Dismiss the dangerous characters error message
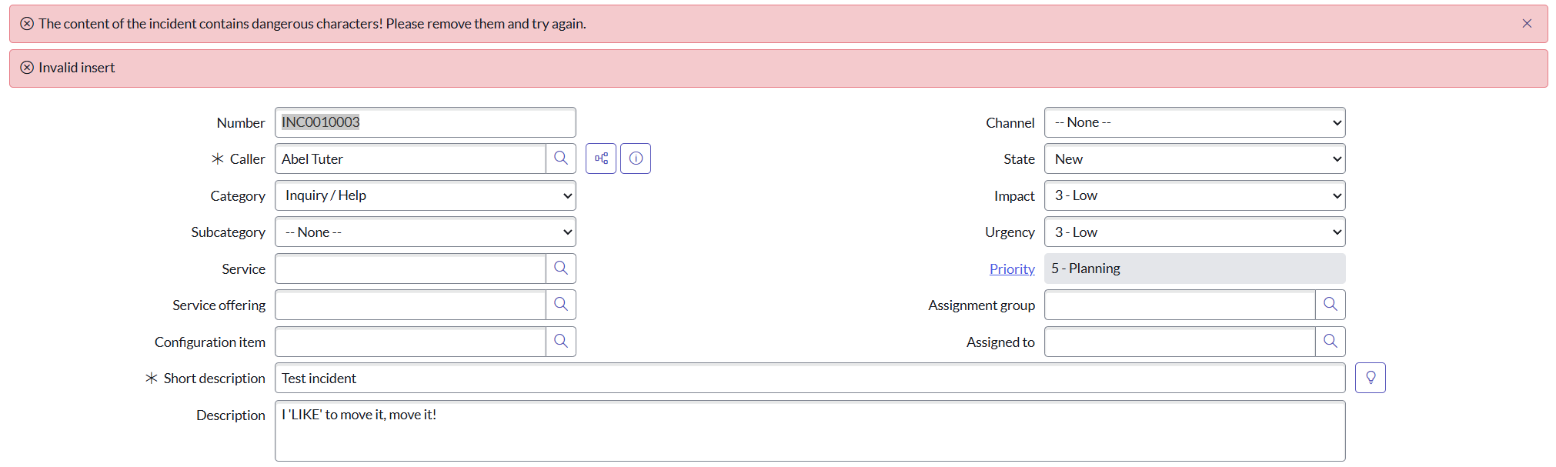Screen dimensions: 1556x467 point(1527,24)
